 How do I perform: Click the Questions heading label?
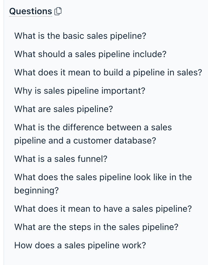(x=31, y=11)
